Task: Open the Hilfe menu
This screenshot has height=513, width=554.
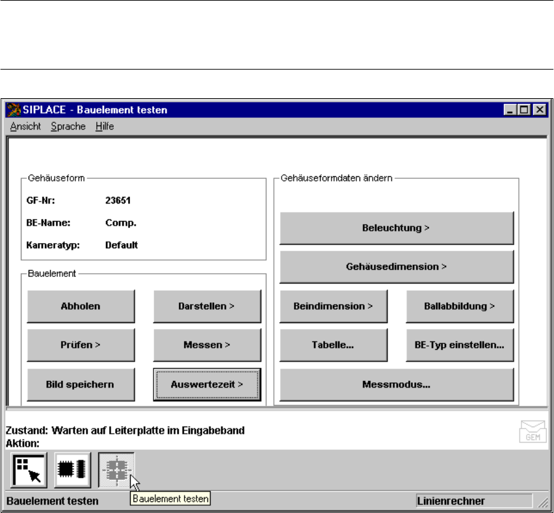Action: pyautogui.click(x=104, y=127)
